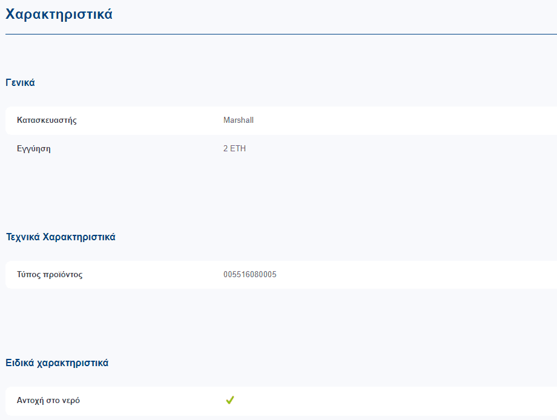Select the Γενικά section heading
This screenshot has height=420, width=557.
click(x=20, y=83)
